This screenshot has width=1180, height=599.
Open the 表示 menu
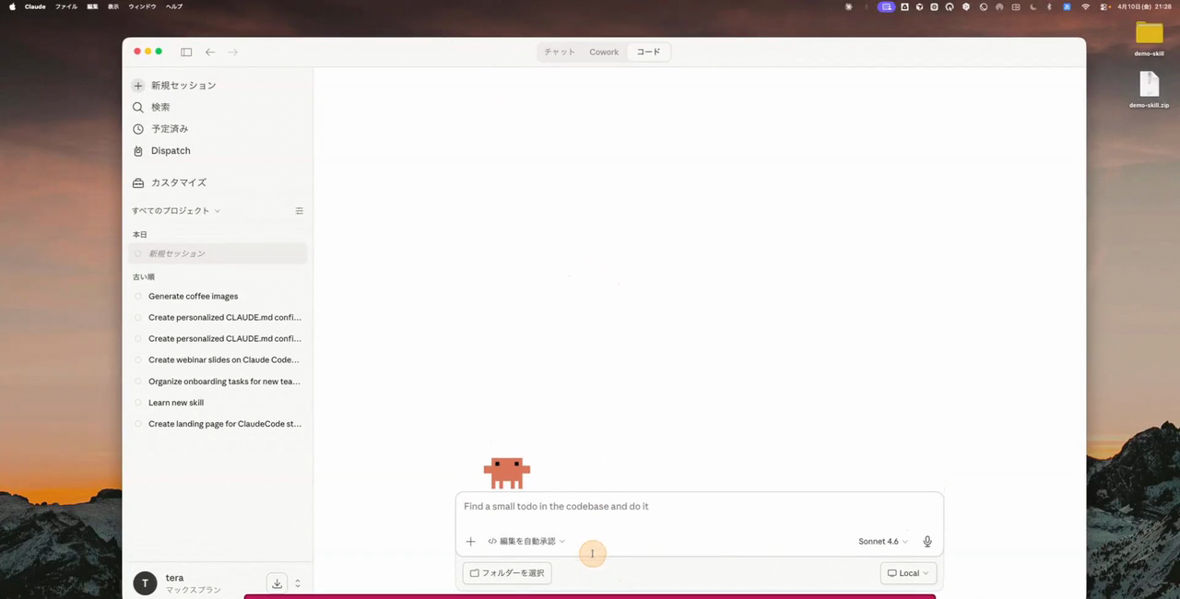[113, 6]
